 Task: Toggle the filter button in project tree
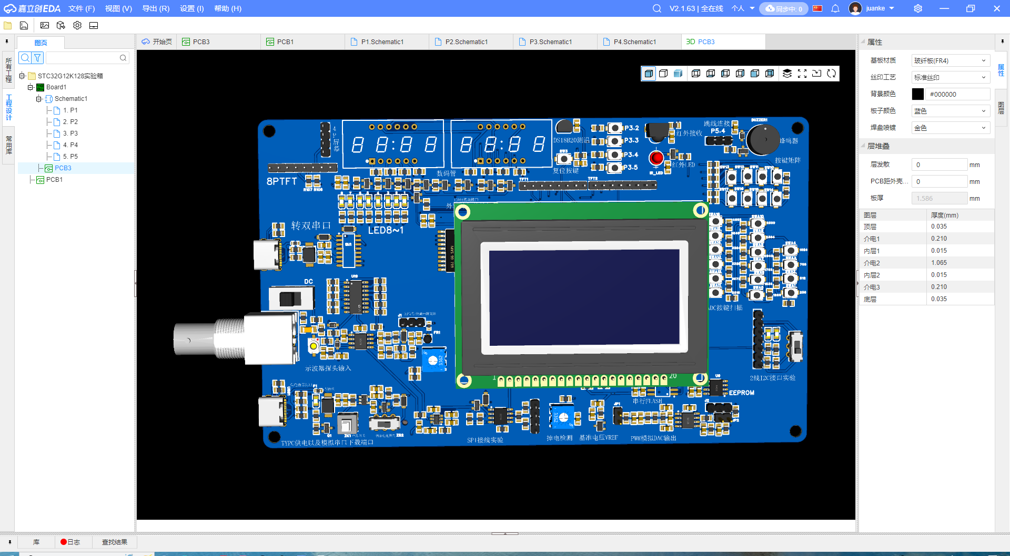[38, 58]
